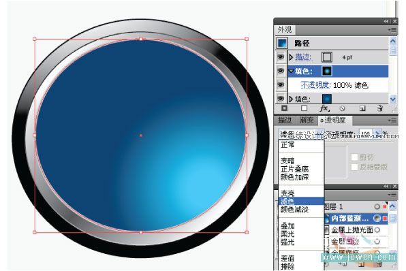Select the 图层 1 layer row
Image resolution: width=406 pixels, height=271 pixels.
tap(356, 206)
